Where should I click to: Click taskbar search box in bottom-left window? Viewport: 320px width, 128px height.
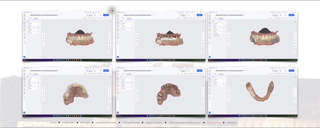click(60, 116)
